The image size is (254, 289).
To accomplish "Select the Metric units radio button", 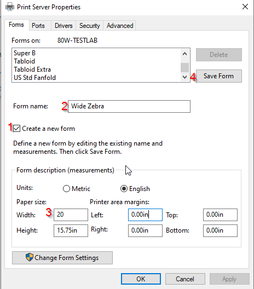I will 66,188.
